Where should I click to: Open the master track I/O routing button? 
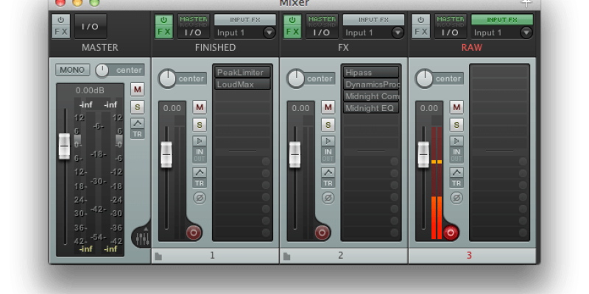click(90, 26)
